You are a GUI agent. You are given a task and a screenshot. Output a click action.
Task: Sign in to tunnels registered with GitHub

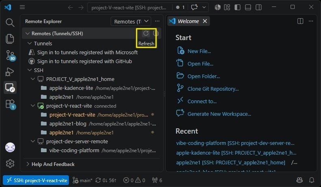tap(85, 61)
